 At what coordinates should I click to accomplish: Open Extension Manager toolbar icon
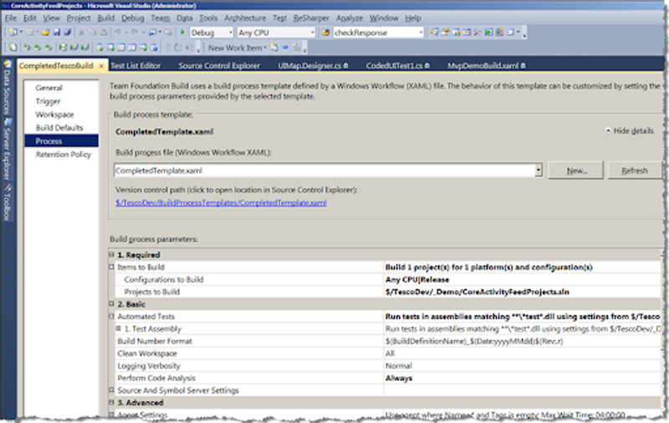pos(499,33)
